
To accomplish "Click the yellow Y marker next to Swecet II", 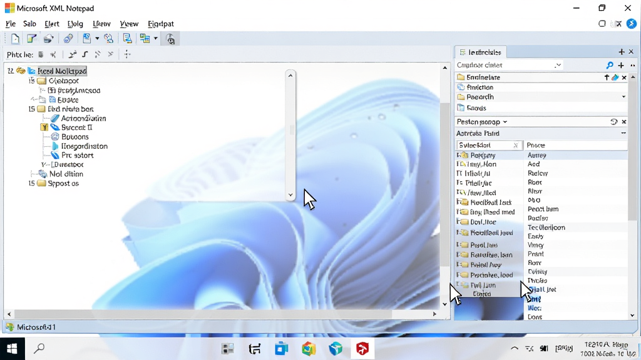I will 44,127.
